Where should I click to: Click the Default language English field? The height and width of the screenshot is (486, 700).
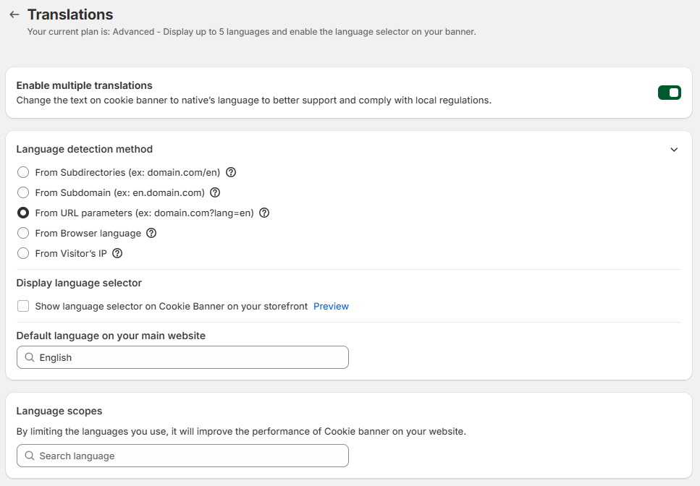point(182,357)
